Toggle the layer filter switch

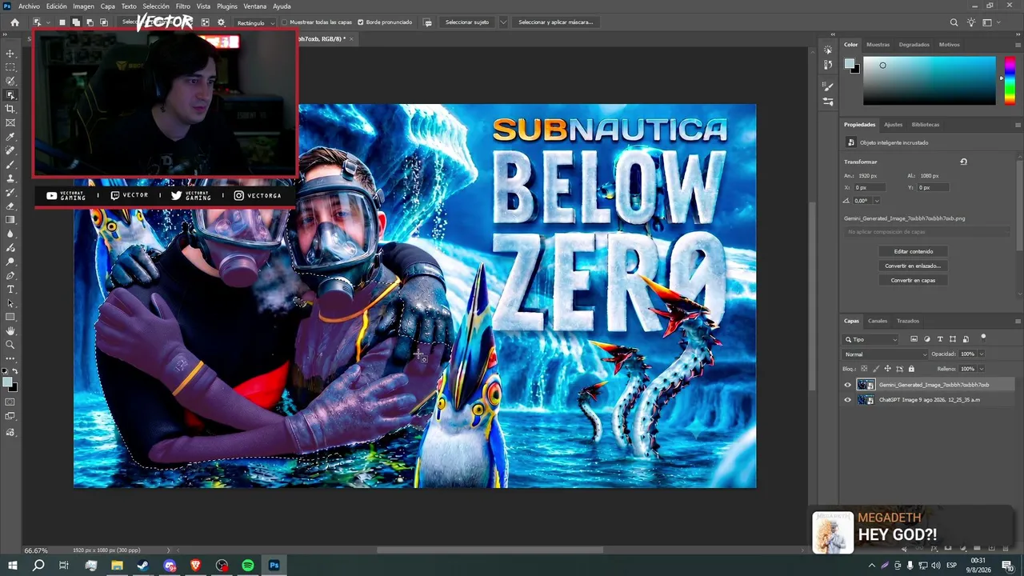point(983,338)
